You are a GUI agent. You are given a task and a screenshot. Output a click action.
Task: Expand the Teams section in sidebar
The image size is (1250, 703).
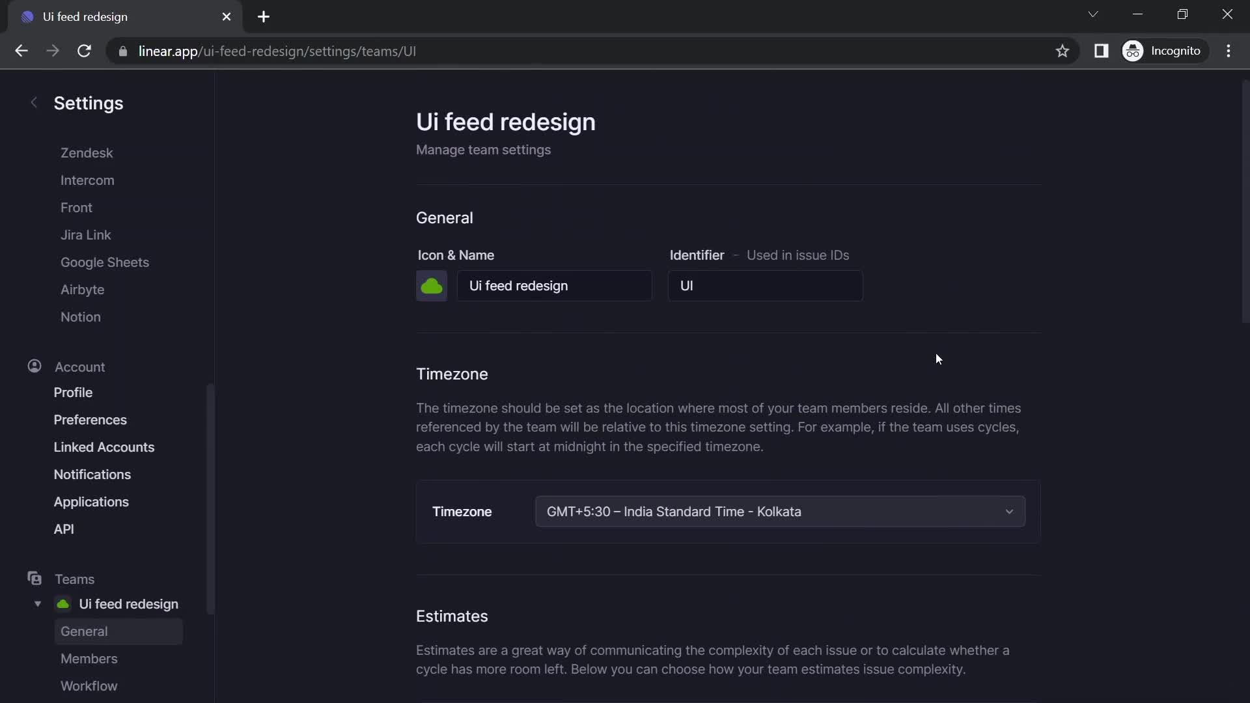coord(76,579)
